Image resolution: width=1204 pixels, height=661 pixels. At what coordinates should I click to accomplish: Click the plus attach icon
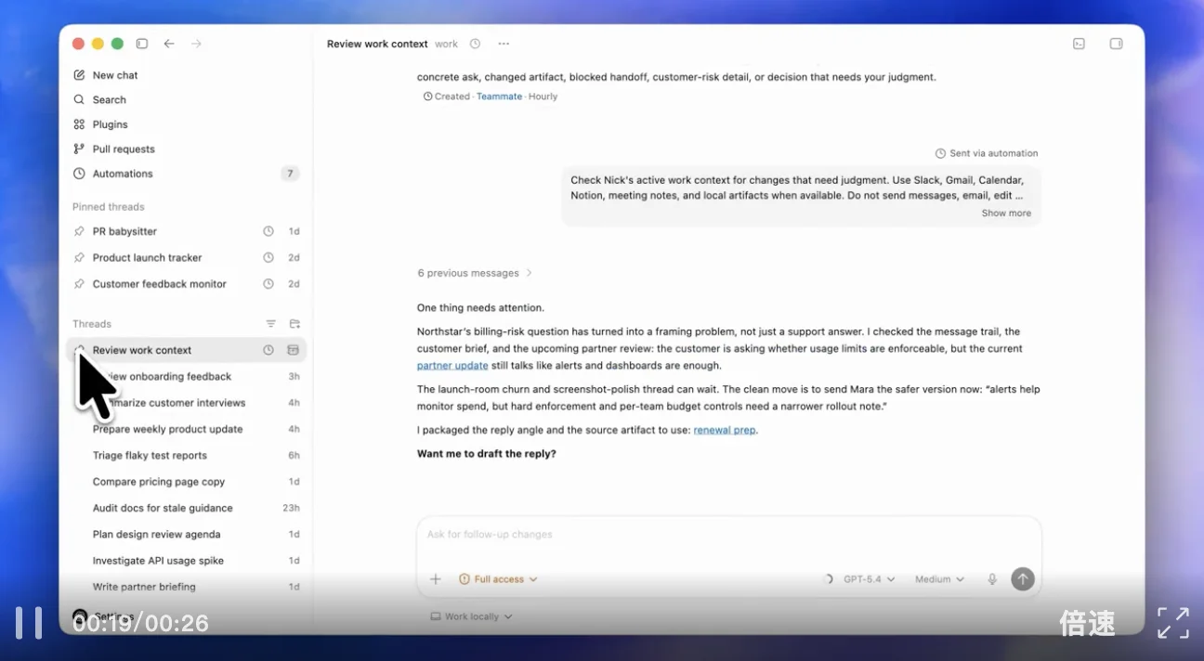(435, 579)
